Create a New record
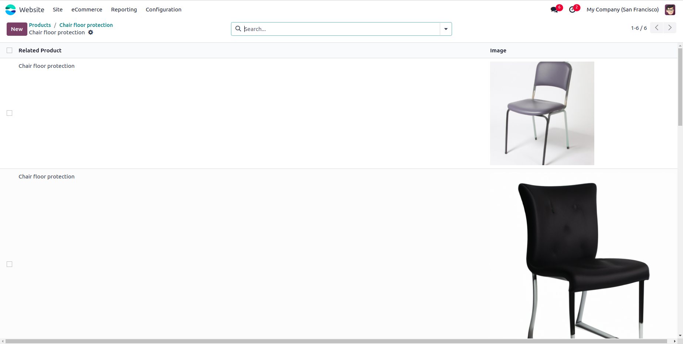Image resolution: width=683 pixels, height=344 pixels. [17, 29]
